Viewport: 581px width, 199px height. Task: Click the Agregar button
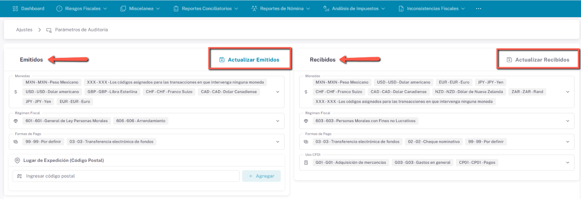pyautogui.click(x=262, y=176)
